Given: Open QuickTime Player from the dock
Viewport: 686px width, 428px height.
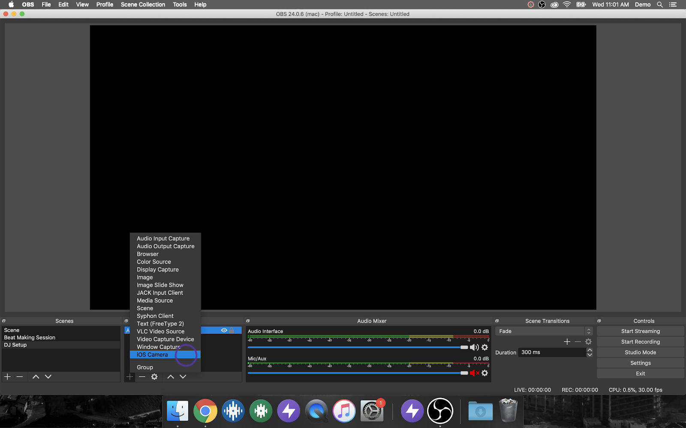Looking at the screenshot, I should pos(316,411).
